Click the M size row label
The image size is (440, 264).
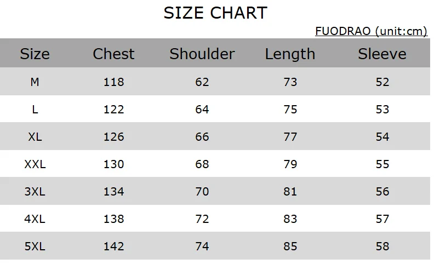click(x=35, y=82)
